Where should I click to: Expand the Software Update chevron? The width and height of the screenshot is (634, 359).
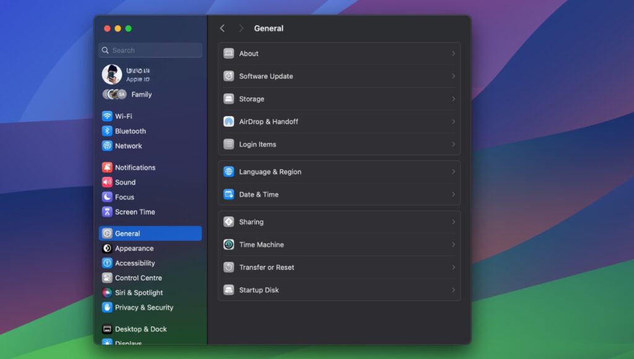[x=453, y=76]
